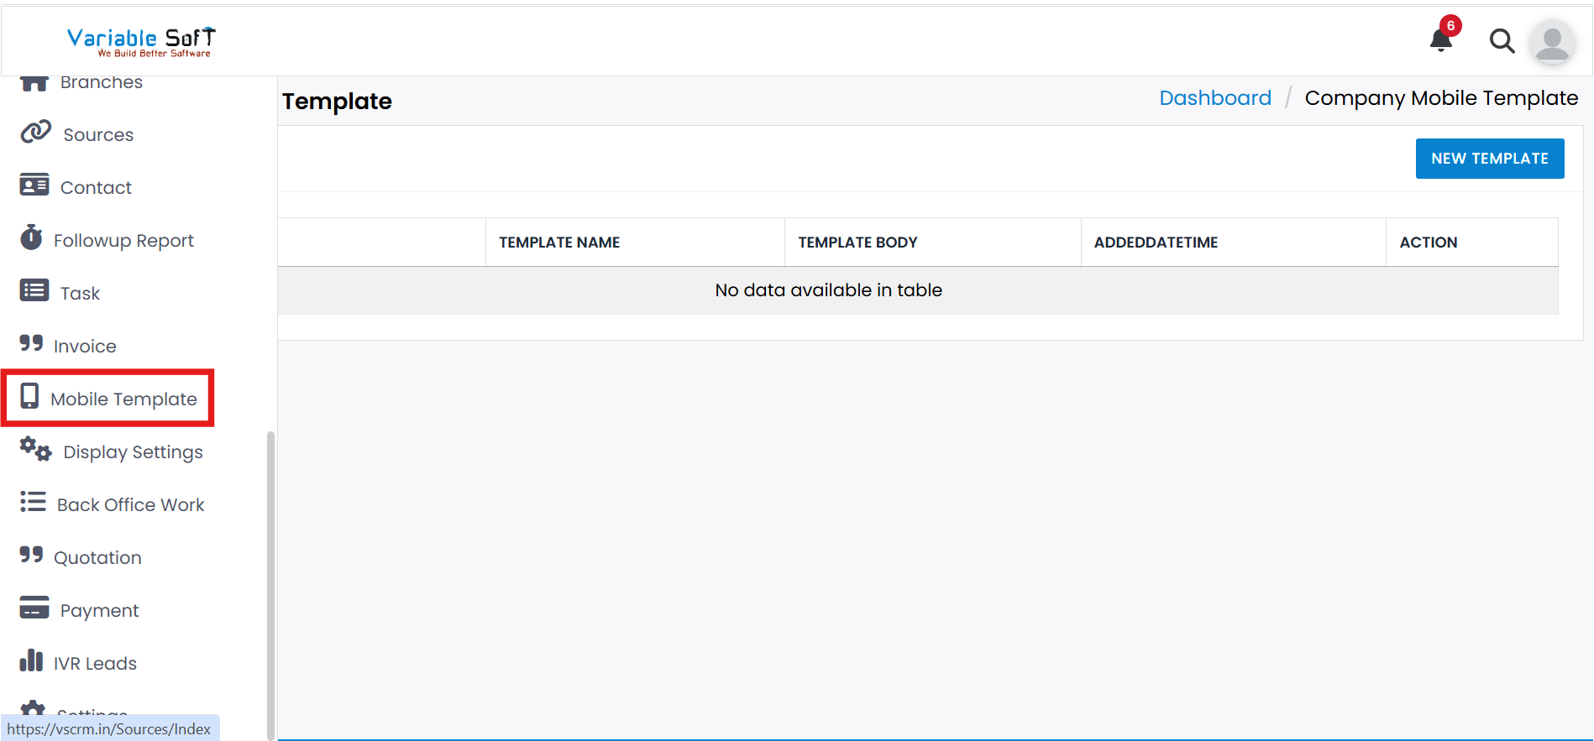Image resolution: width=1594 pixels, height=741 pixels.
Task: Open the Back Office Work section
Action: pos(130,504)
